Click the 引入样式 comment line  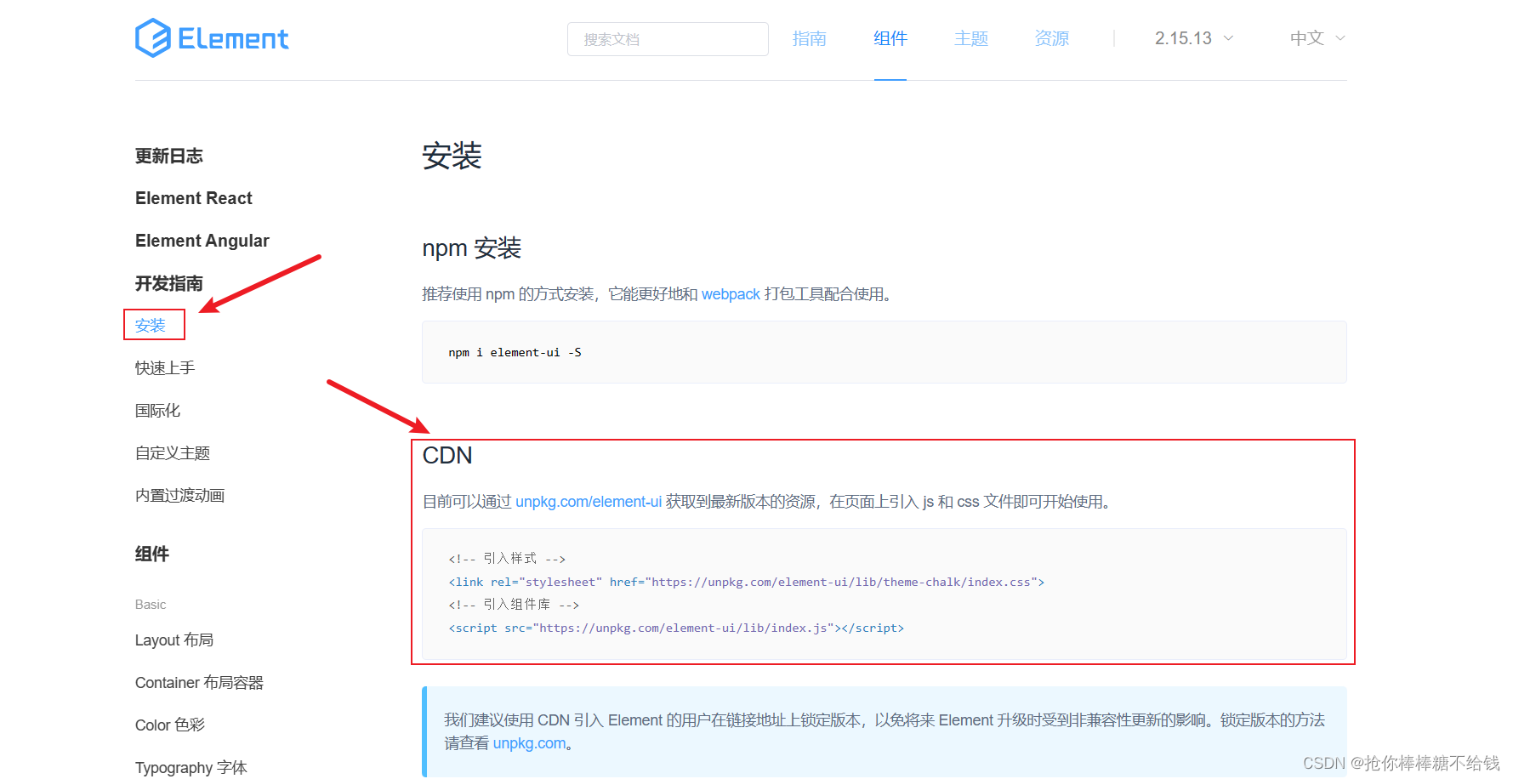[x=507, y=559]
